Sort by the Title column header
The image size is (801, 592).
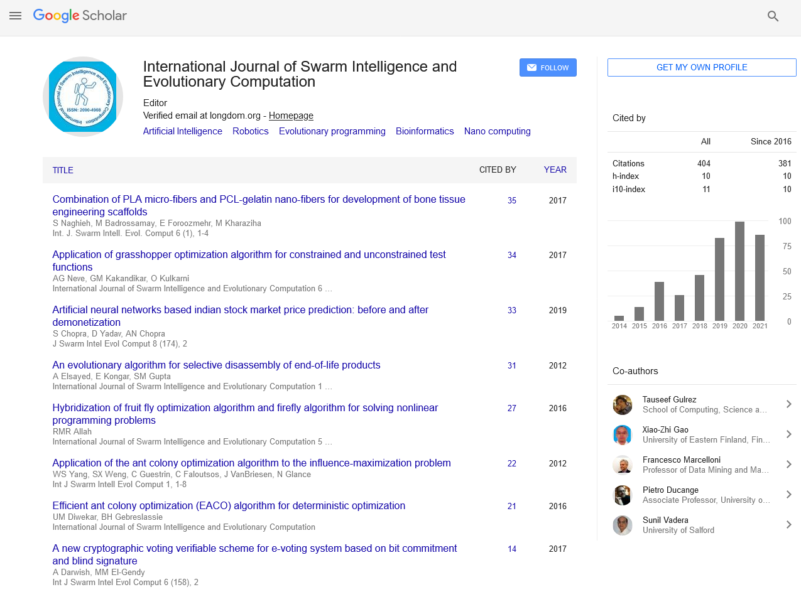pos(63,170)
